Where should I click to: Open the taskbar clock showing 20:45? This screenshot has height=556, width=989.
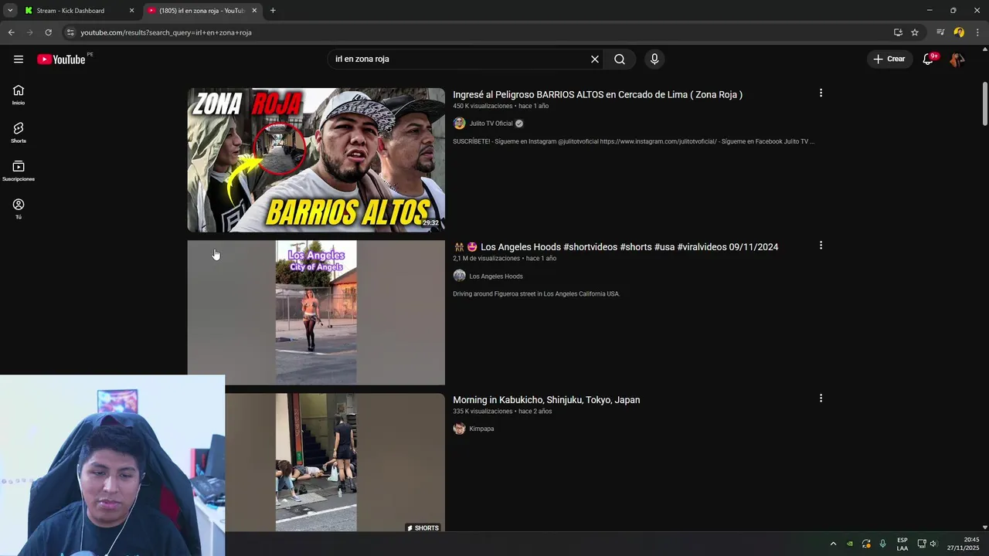point(963,544)
